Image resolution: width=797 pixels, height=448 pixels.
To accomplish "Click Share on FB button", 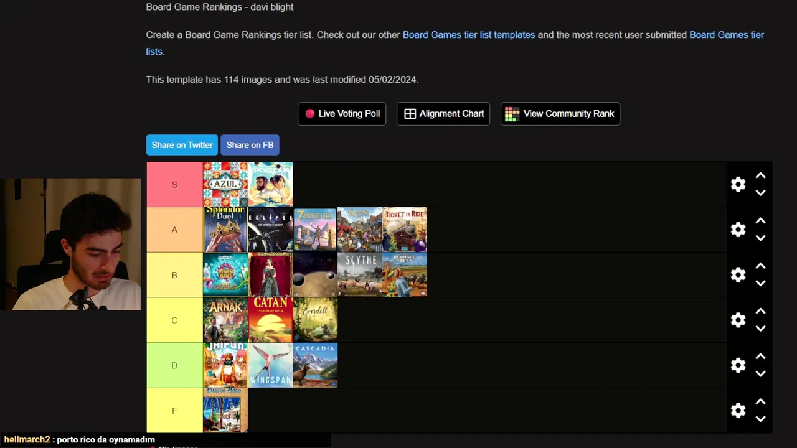I will point(250,145).
